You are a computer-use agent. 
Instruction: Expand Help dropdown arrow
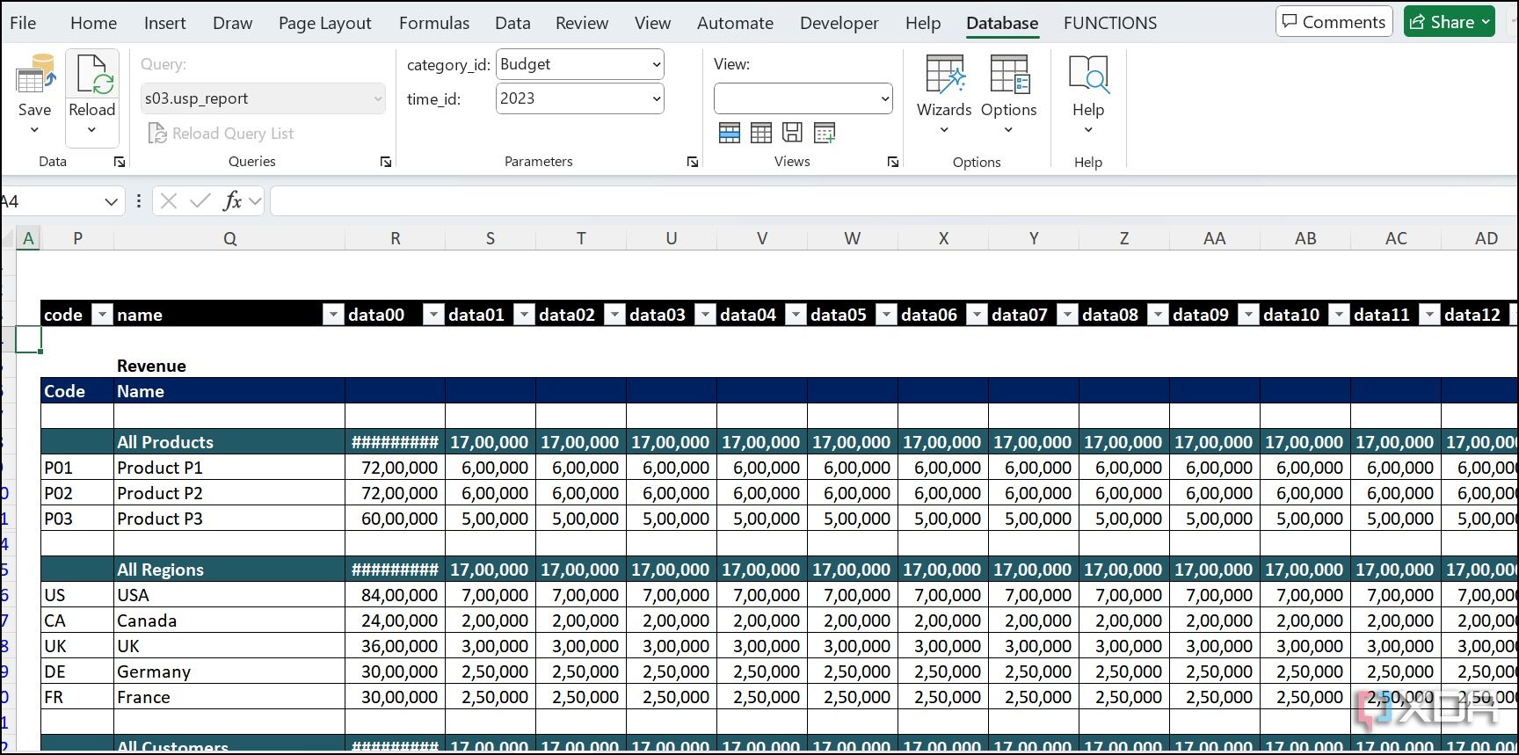point(1088,130)
